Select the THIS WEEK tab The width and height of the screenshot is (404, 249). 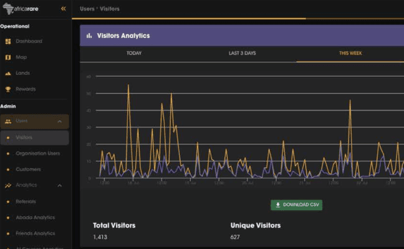point(350,54)
